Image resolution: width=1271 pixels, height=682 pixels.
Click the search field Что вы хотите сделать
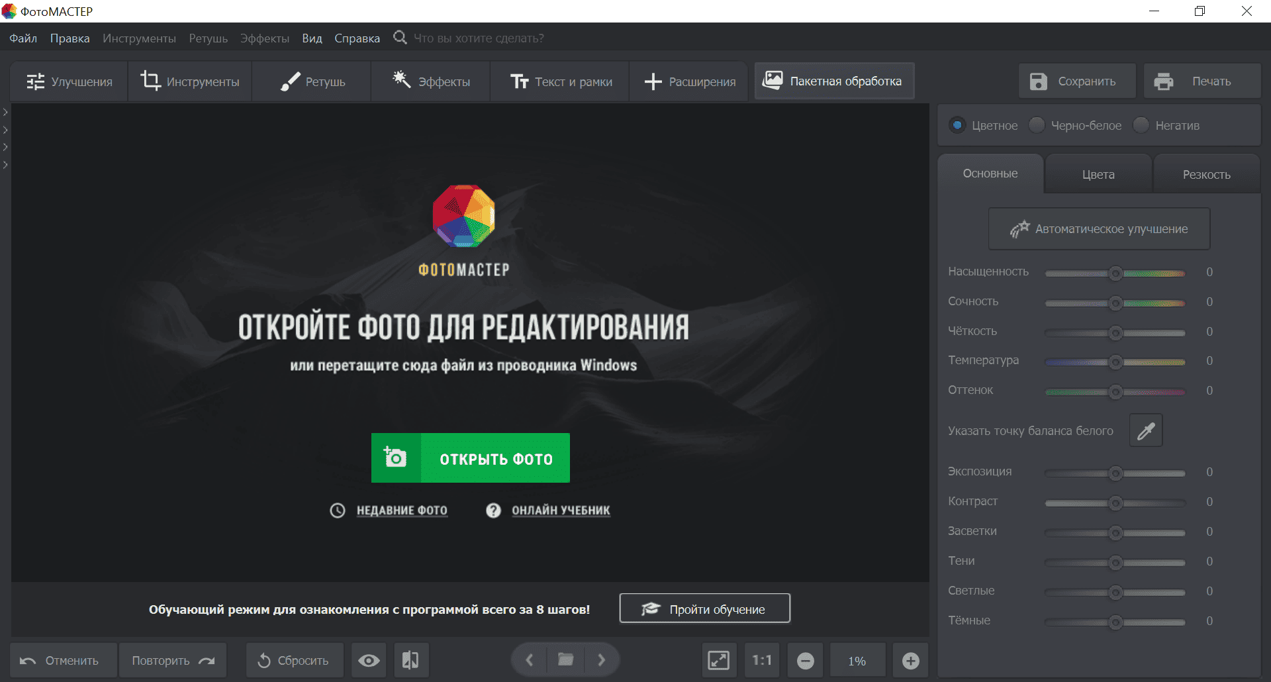tap(479, 38)
